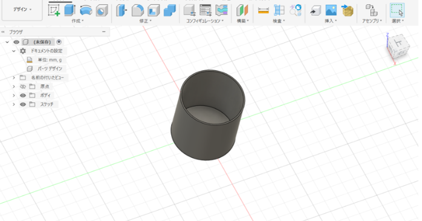The width and height of the screenshot is (422, 221).
Task: Click the document settings gear icon
Action: tap(23, 51)
